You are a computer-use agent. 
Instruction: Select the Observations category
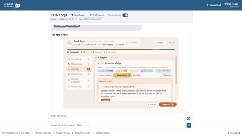coord(79,74)
